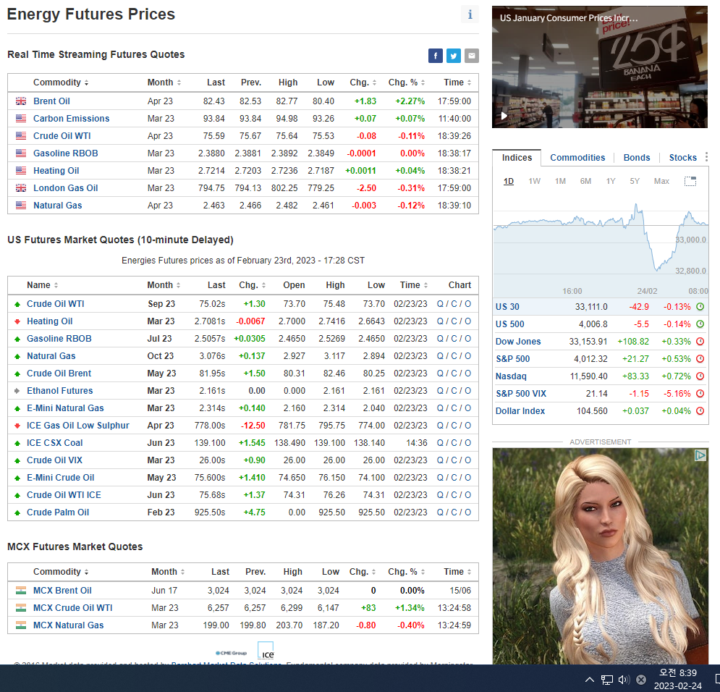Open the three-dot menu beside Stocks tab
This screenshot has width=720, height=692.
click(706, 157)
